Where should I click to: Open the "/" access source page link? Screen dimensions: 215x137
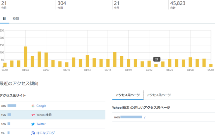[145, 117]
